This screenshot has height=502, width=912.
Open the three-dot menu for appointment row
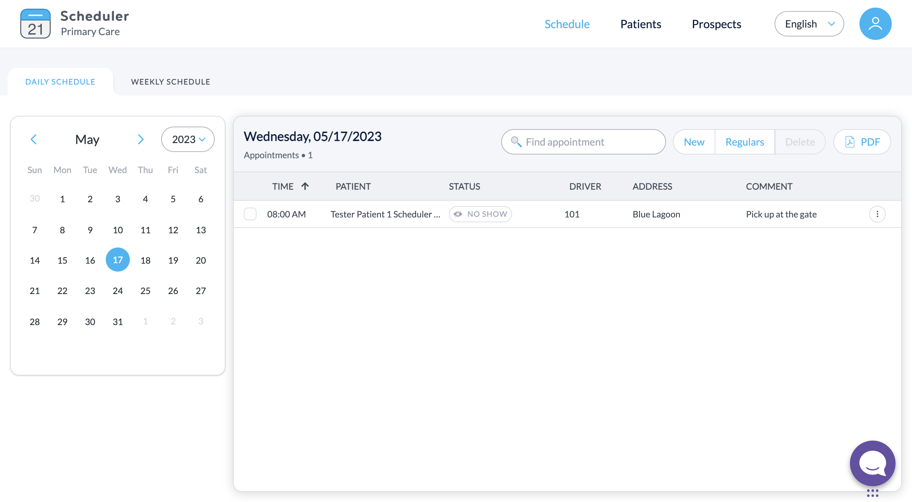[877, 214]
